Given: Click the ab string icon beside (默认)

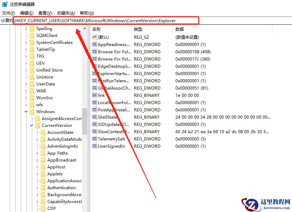Looking at the screenshot, I should pyautogui.click(x=94, y=37).
